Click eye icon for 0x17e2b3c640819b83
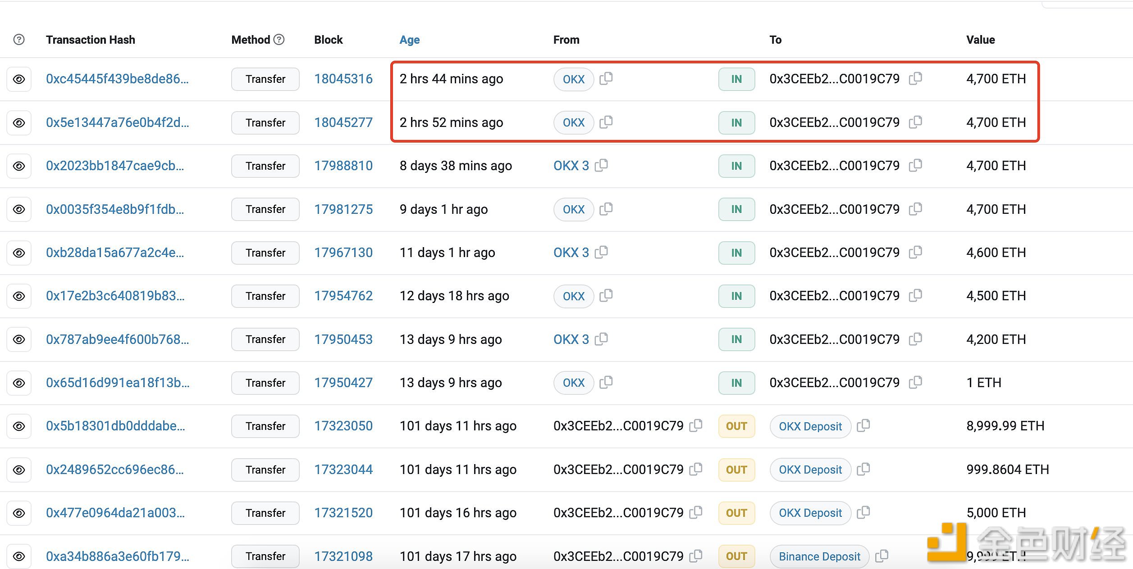This screenshot has width=1133, height=569. coord(19,296)
